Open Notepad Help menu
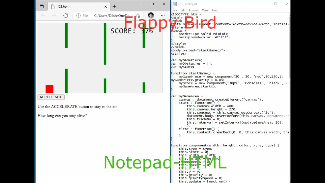This screenshot has height=183, width=325. 215,10
